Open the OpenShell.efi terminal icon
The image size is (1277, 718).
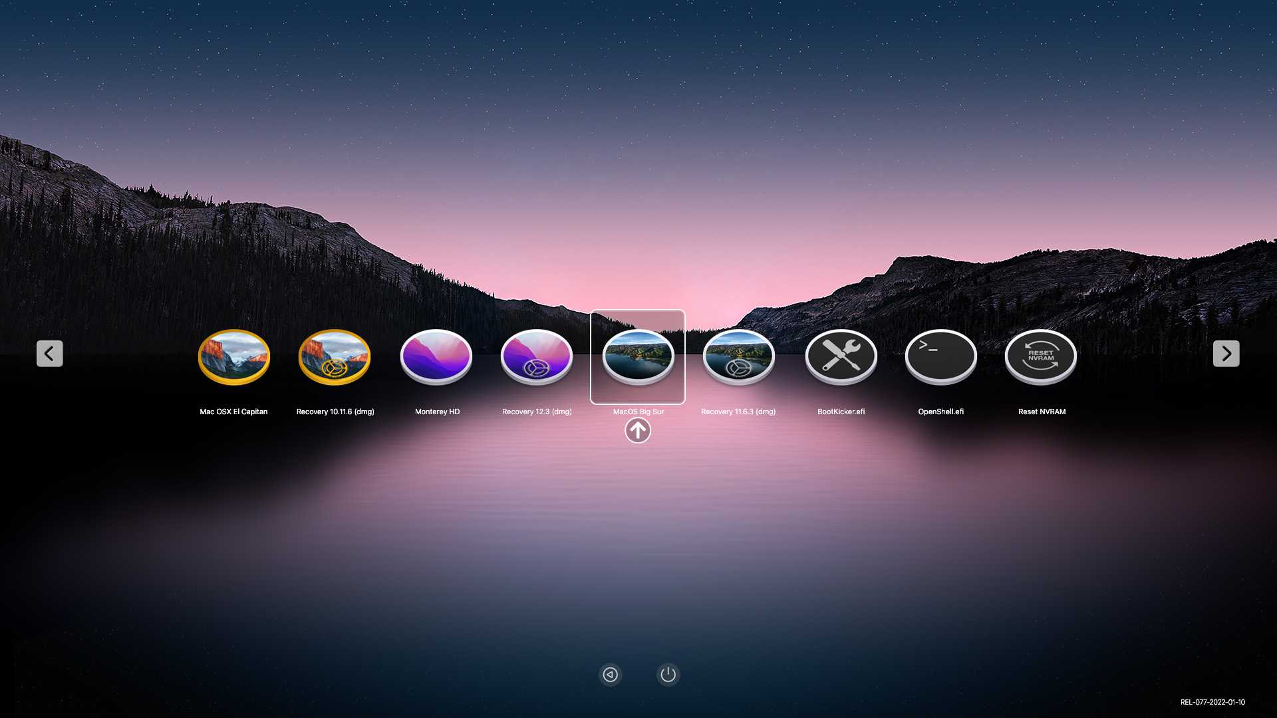(940, 357)
